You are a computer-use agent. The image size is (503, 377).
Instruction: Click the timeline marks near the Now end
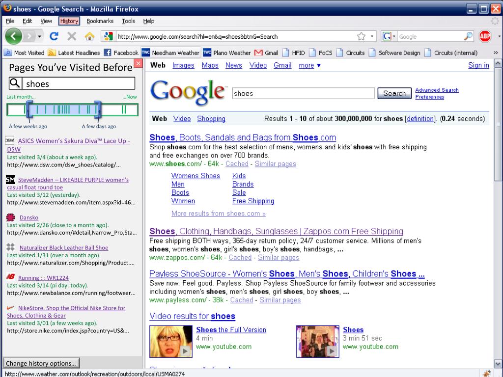[x=123, y=109]
